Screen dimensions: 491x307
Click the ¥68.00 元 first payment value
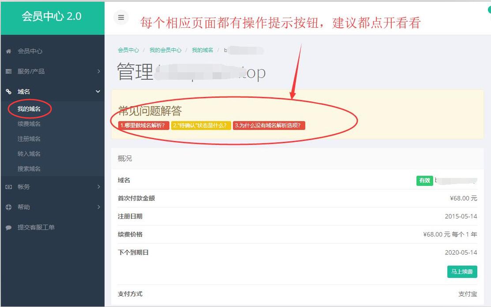click(464, 198)
